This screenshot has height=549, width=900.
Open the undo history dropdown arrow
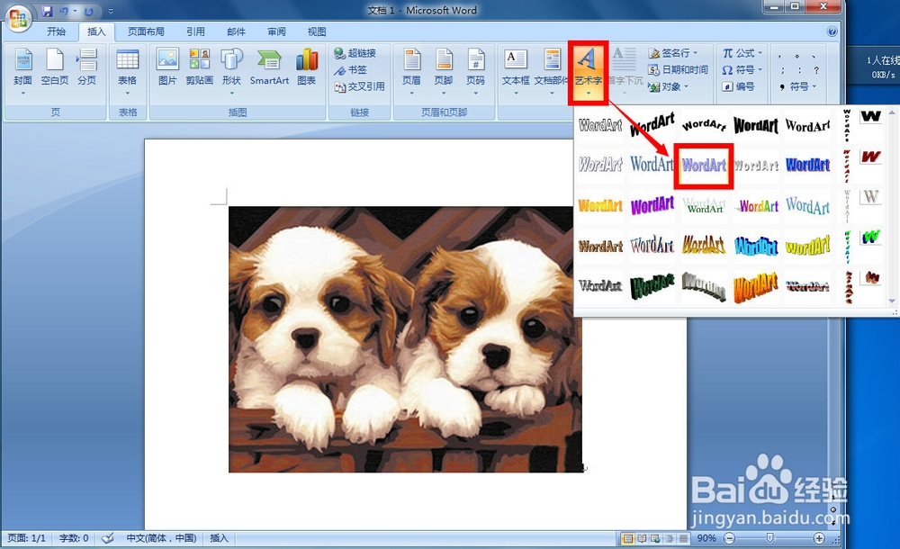tap(75, 11)
